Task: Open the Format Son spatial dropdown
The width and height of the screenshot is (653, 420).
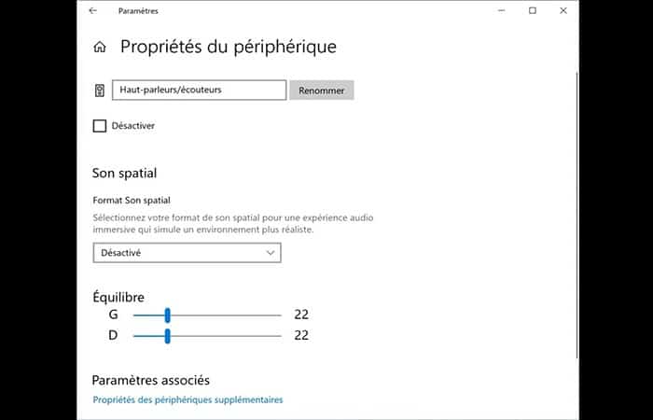Action: point(187,252)
